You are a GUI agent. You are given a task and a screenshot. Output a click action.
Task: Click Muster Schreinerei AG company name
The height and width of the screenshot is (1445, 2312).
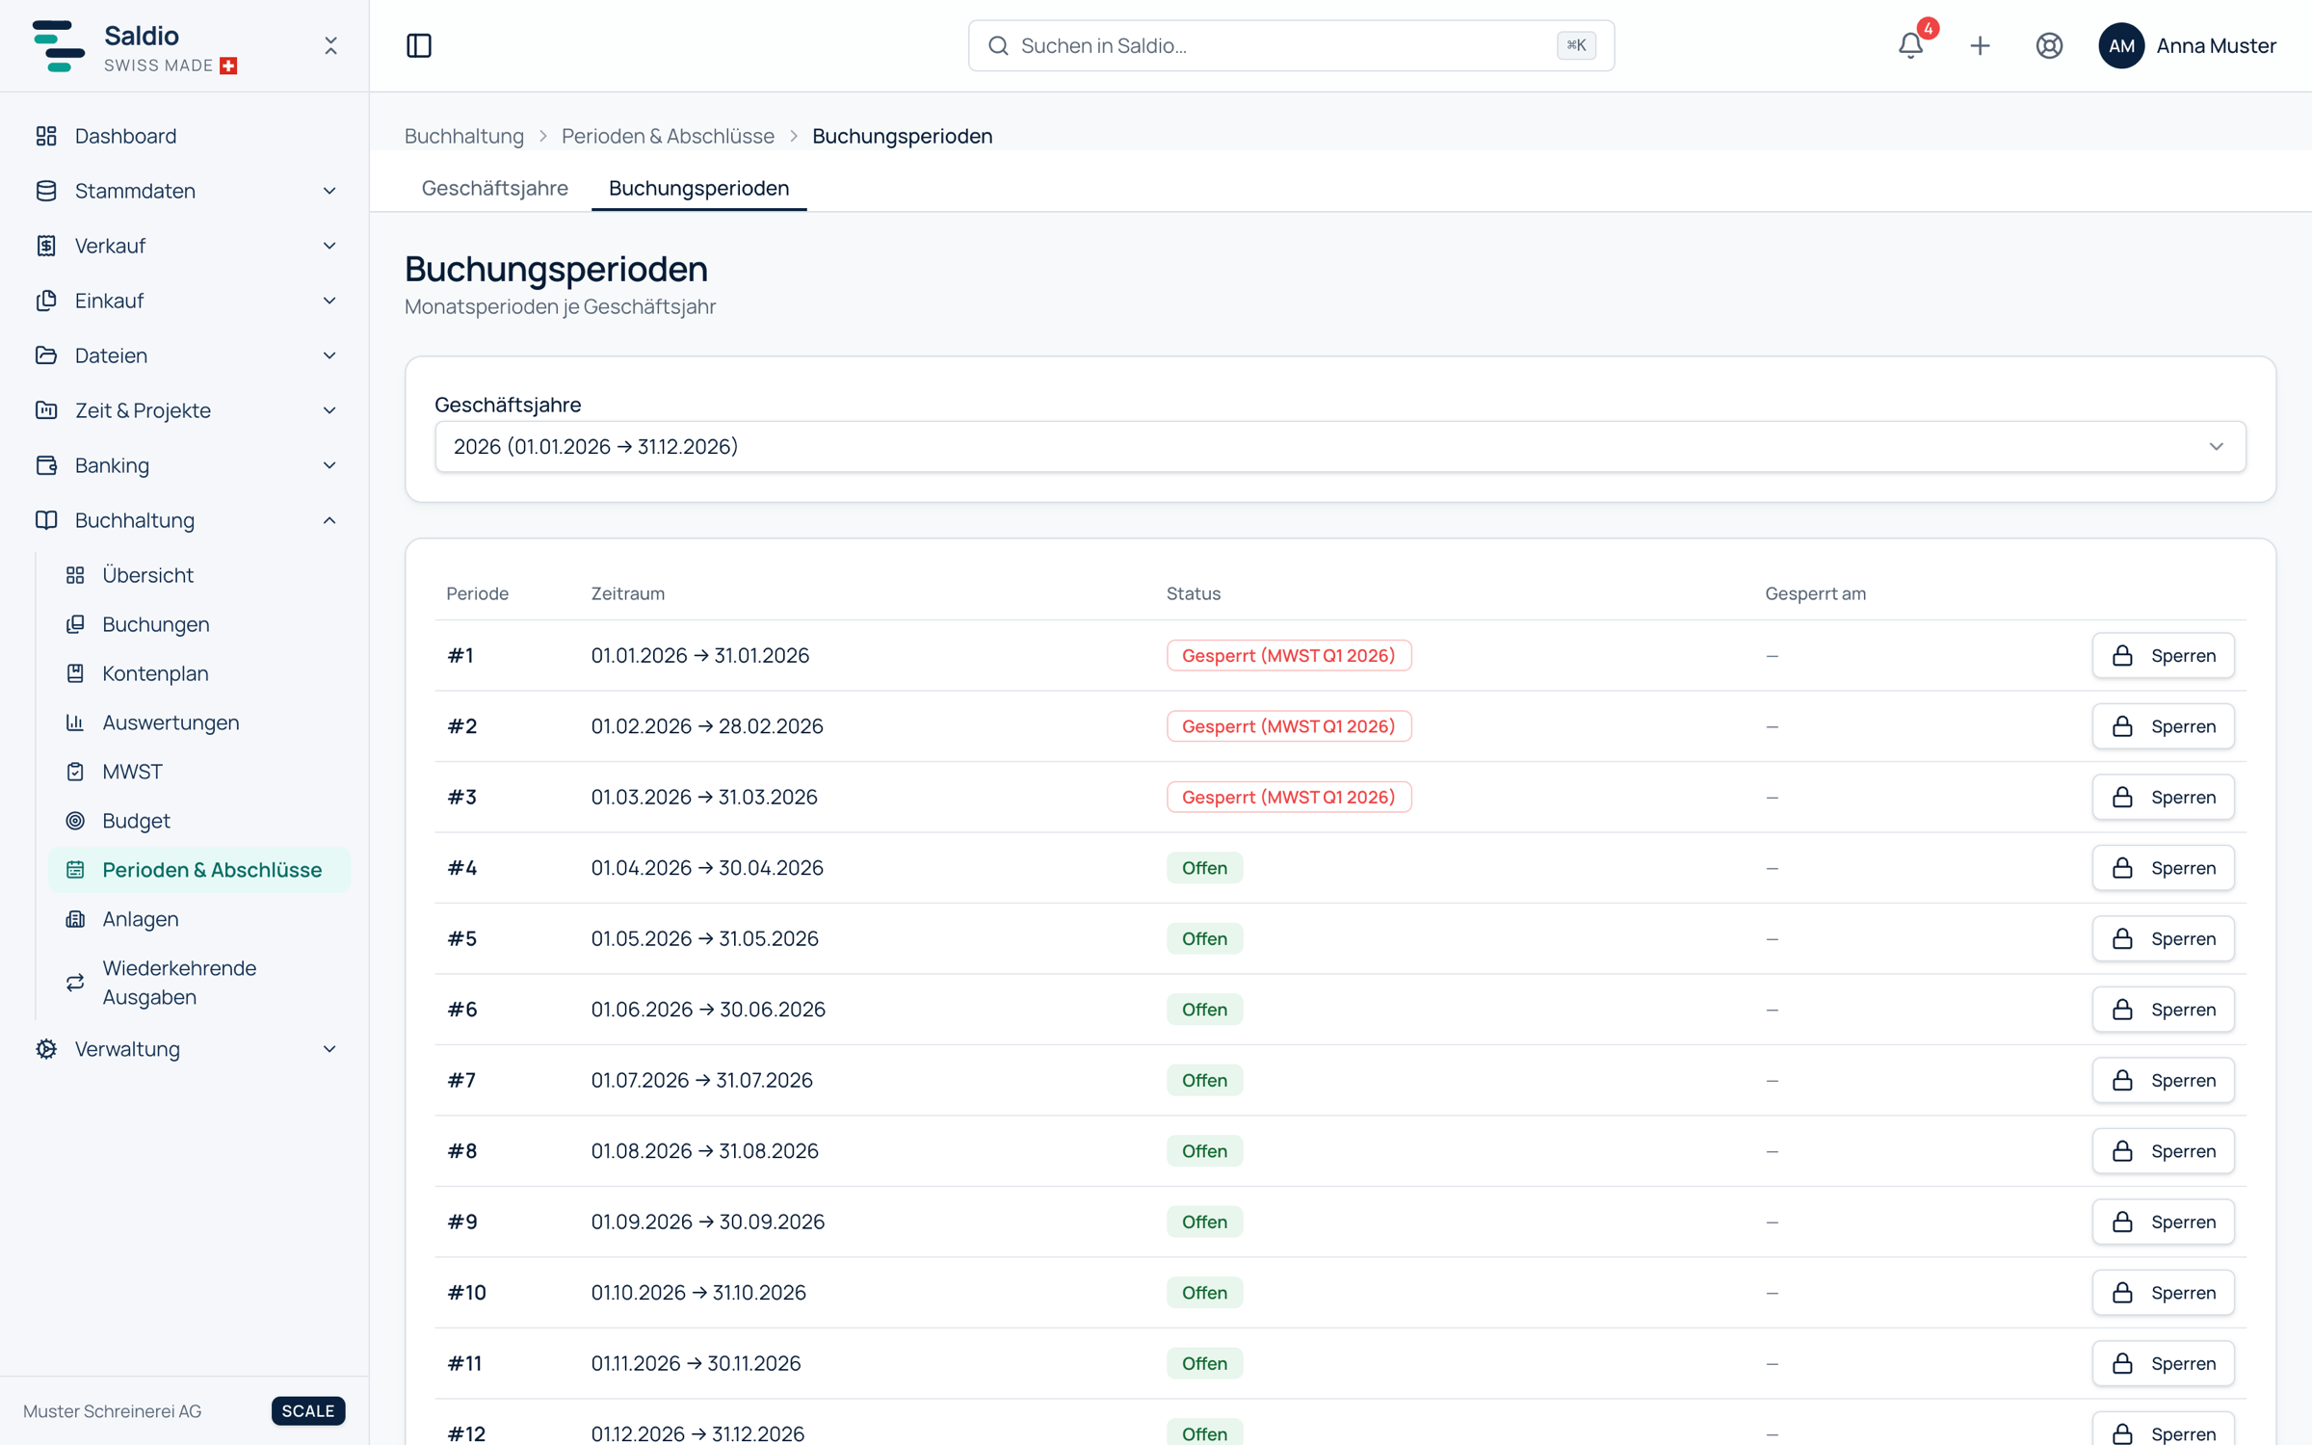point(112,1411)
